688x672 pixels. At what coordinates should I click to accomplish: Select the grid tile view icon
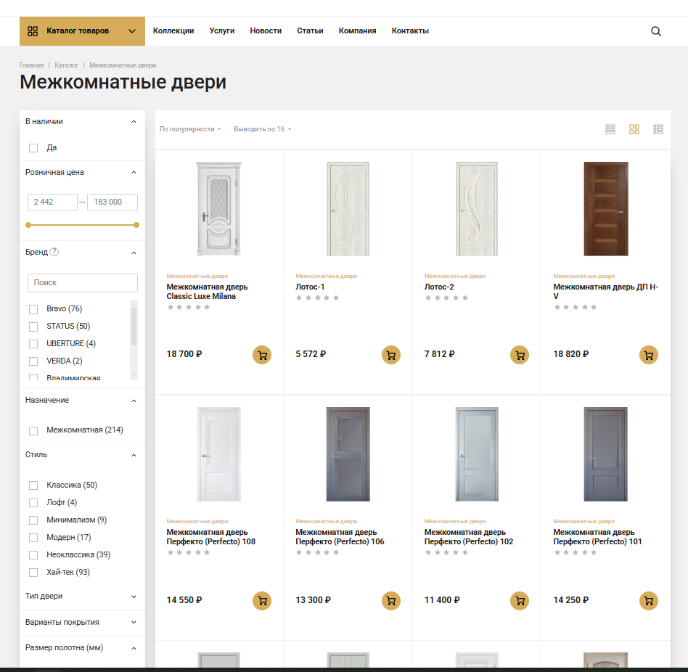634,129
